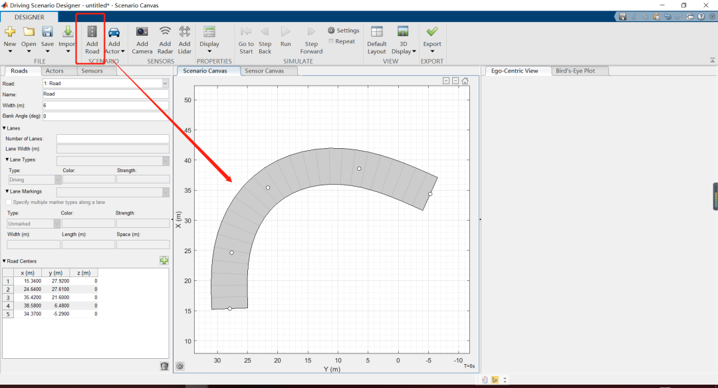Viewport: 718px width, 388px height.
Task: Select road center row 1 x value 15.3400
Action: [x=28, y=281]
